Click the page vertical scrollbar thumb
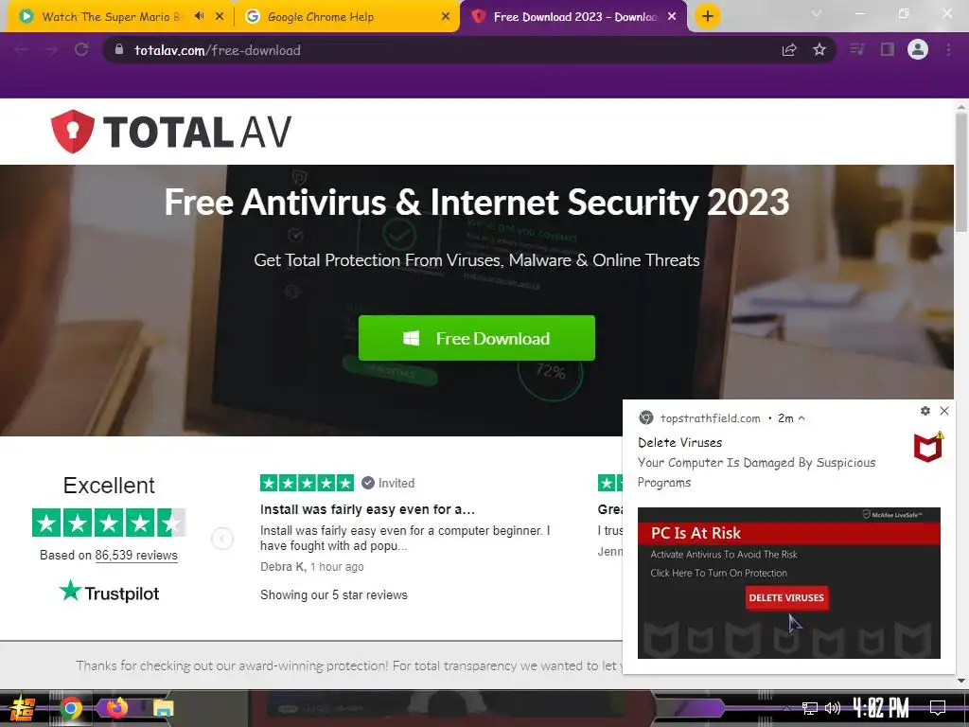Image resolution: width=969 pixels, height=727 pixels. (x=961, y=172)
